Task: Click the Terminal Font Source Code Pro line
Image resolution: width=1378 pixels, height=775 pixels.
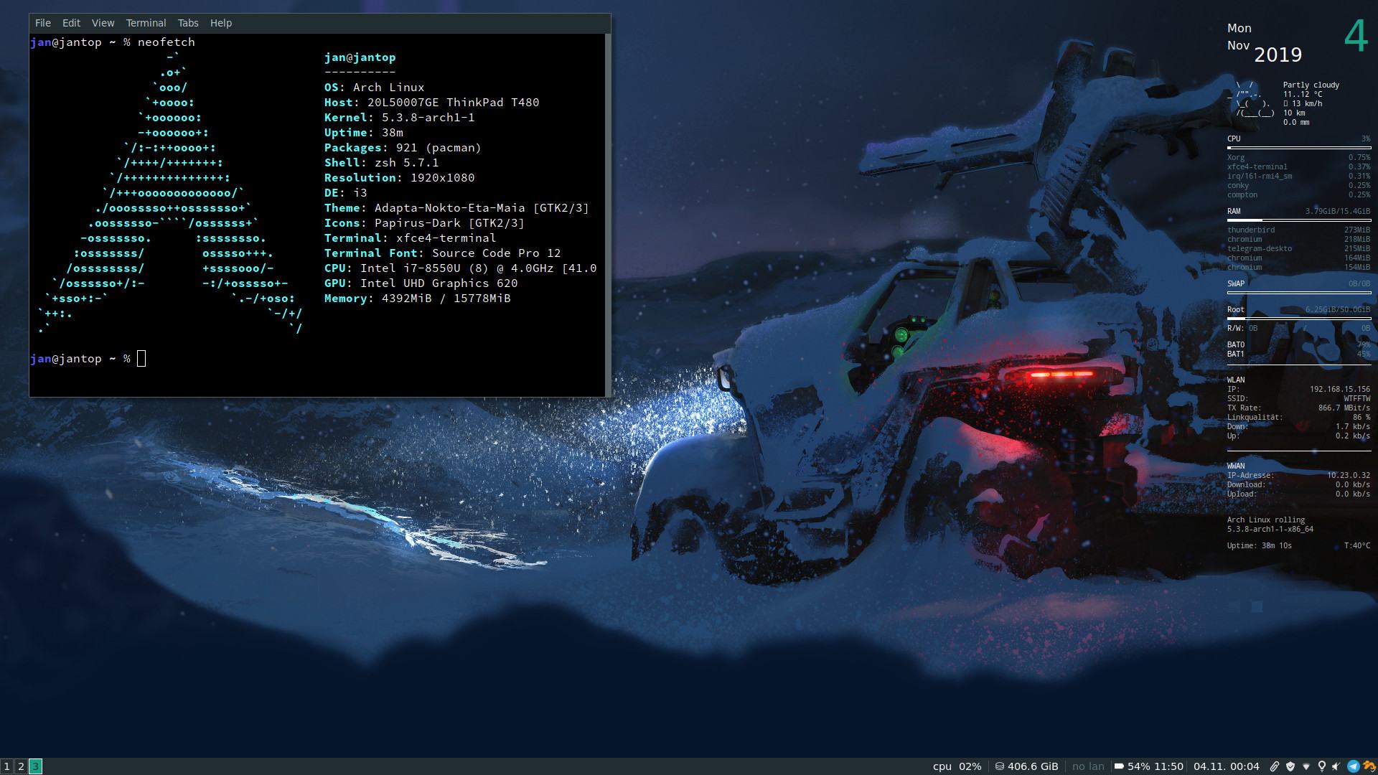Action: pyautogui.click(x=442, y=253)
